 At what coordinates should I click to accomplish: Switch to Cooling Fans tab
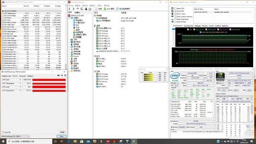click(x=188, y=26)
